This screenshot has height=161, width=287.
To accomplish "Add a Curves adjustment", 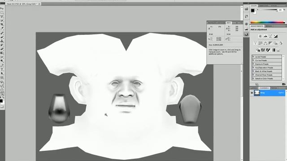I will 270,36.
